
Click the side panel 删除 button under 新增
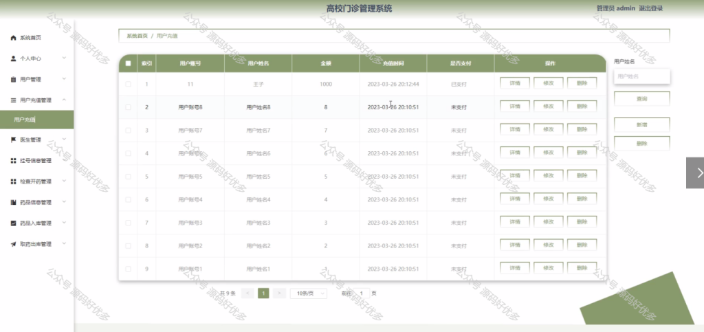641,144
